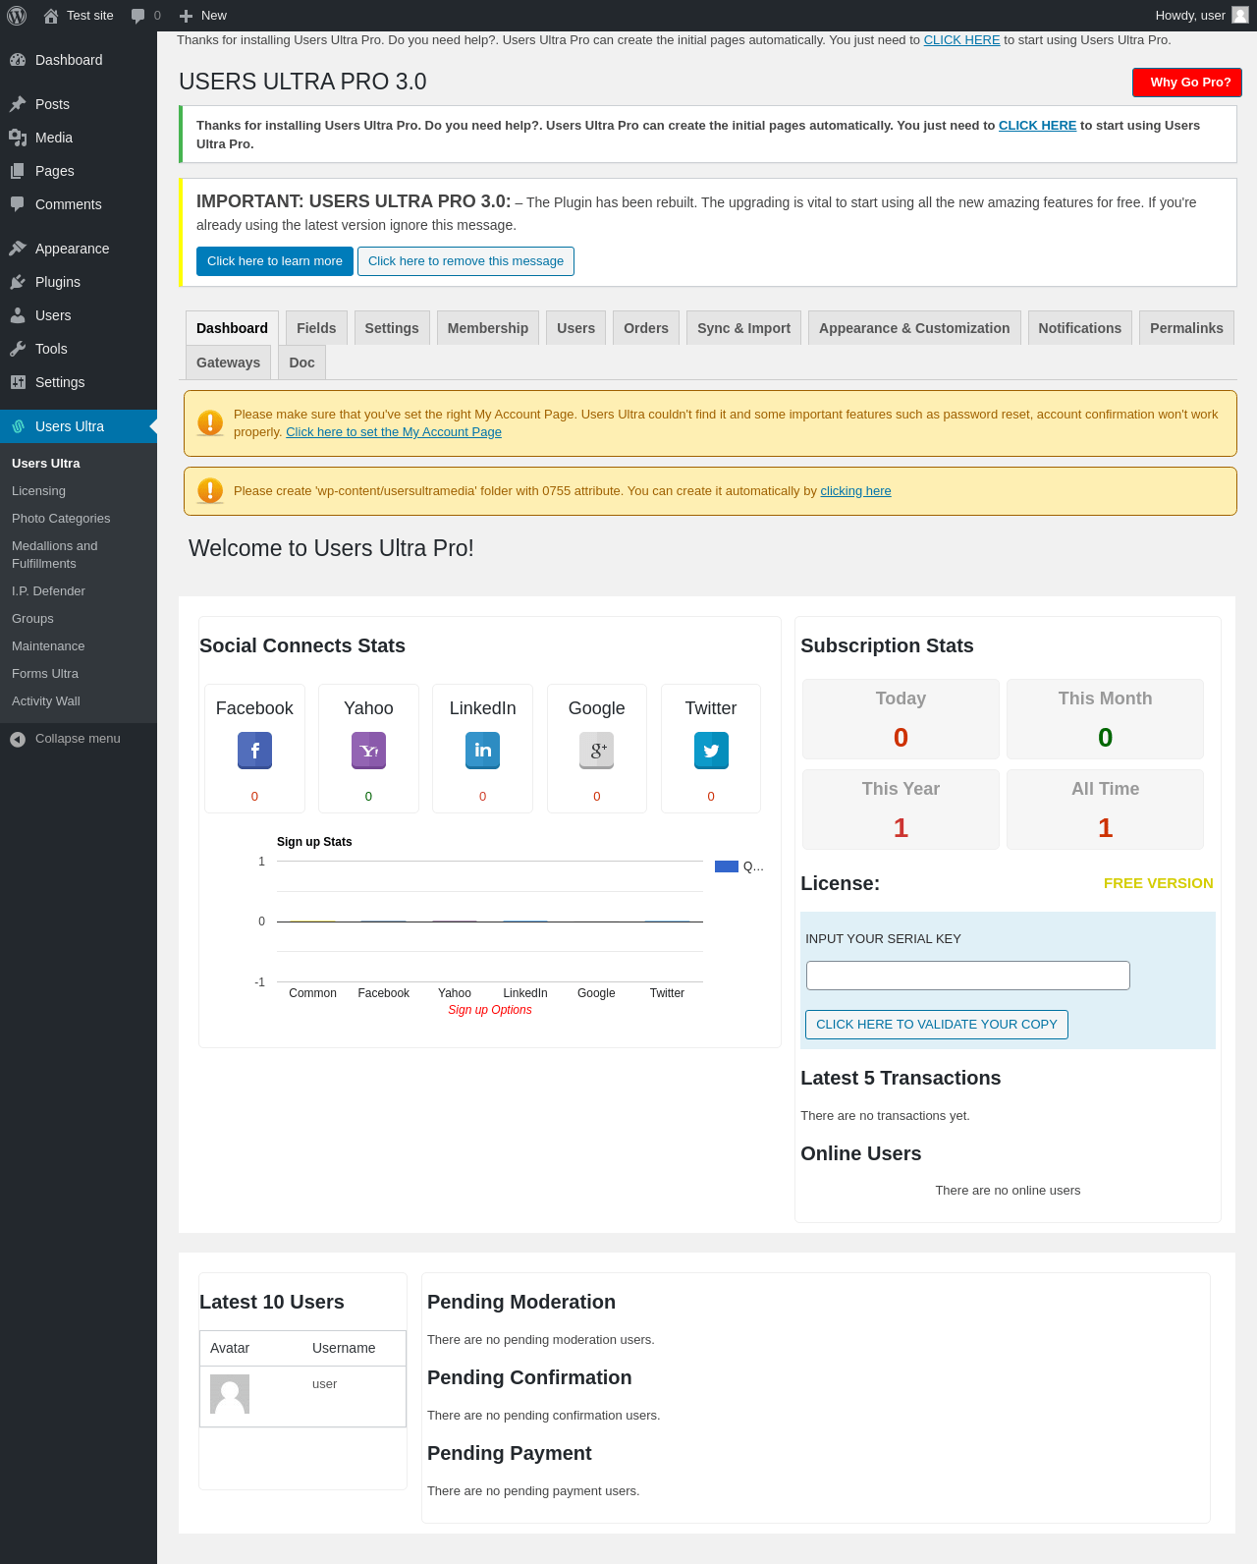Click the Settings sliders icon in sidebar

(18, 382)
